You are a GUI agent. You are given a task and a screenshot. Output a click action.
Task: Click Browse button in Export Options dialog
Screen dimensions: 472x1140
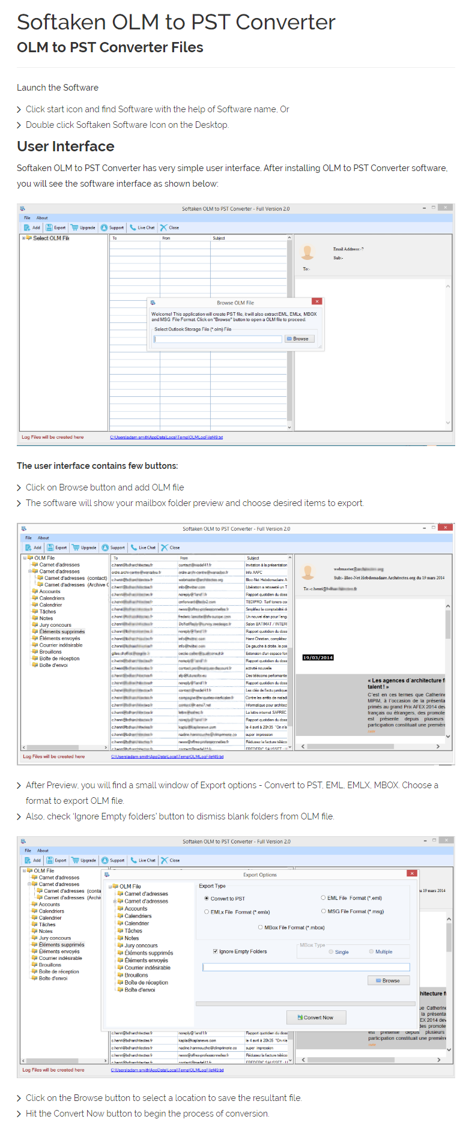pos(389,981)
